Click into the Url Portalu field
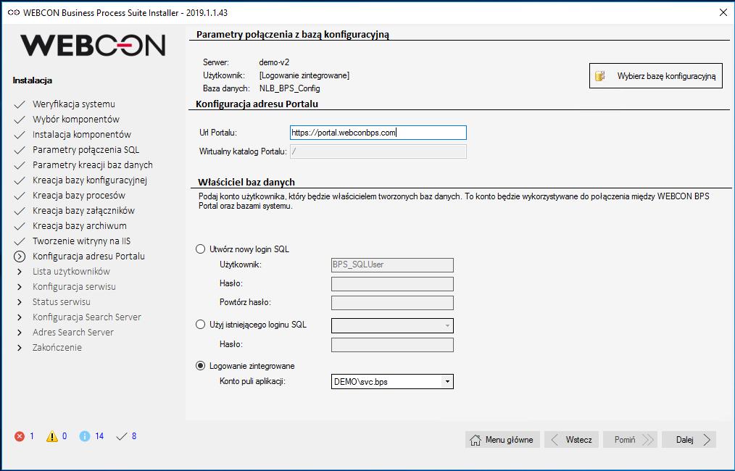 click(378, 133)
